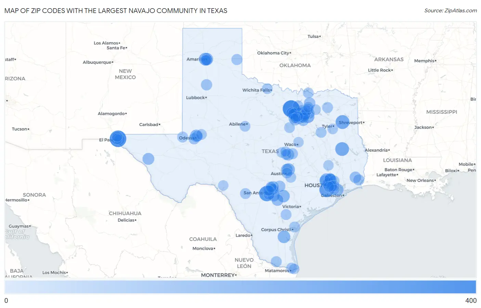Click the Tucson city label

21,129
